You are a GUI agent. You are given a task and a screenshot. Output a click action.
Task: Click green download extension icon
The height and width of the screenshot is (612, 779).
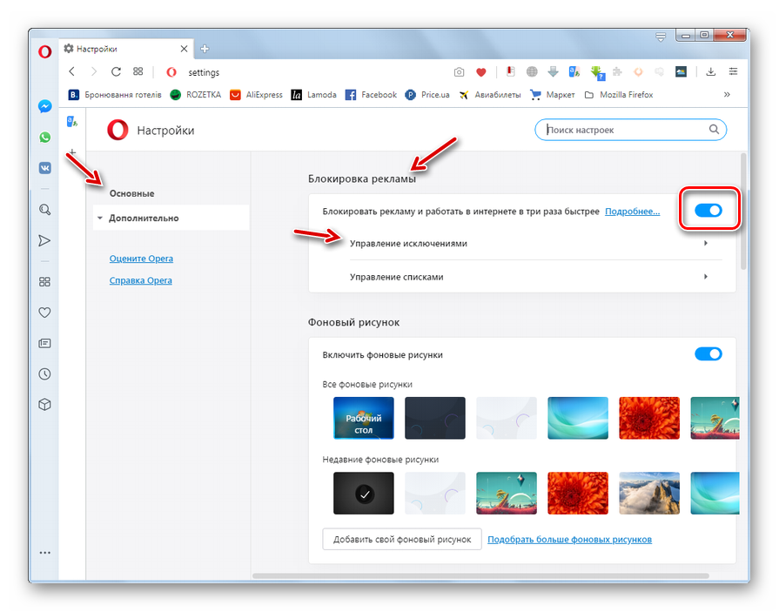(597, 72)
